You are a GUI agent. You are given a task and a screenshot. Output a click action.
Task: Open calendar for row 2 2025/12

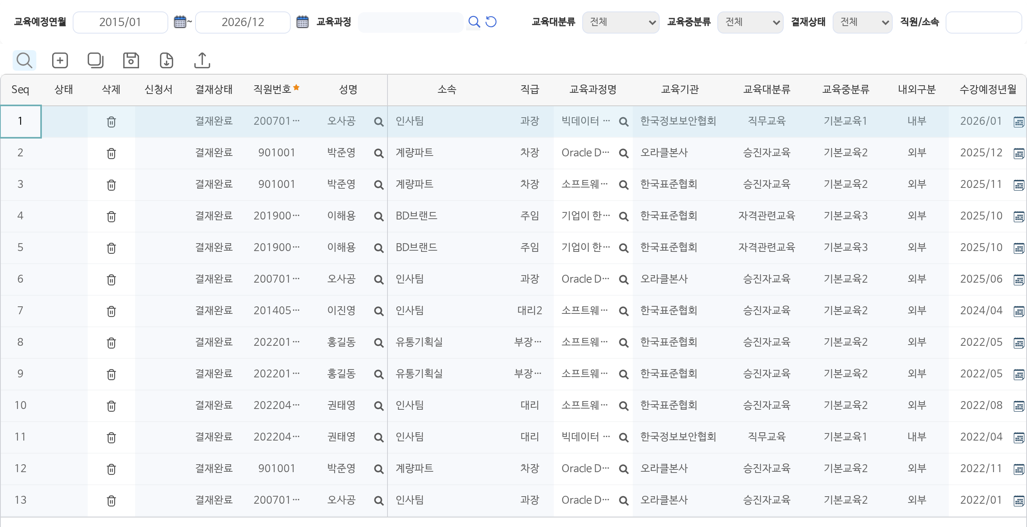click(x=1019, y=153)
